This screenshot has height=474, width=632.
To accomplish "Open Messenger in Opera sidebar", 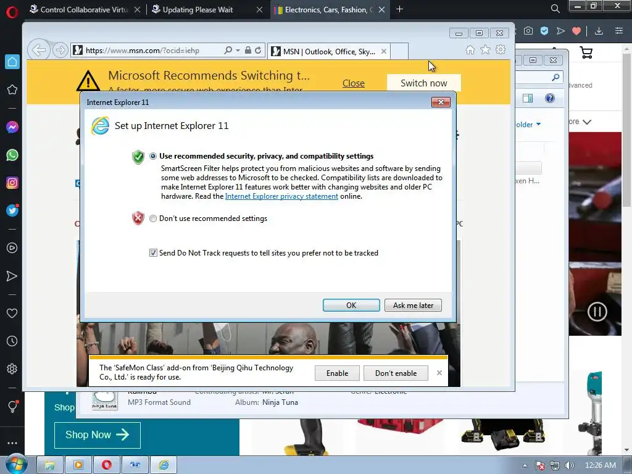I will coord(12,127).
